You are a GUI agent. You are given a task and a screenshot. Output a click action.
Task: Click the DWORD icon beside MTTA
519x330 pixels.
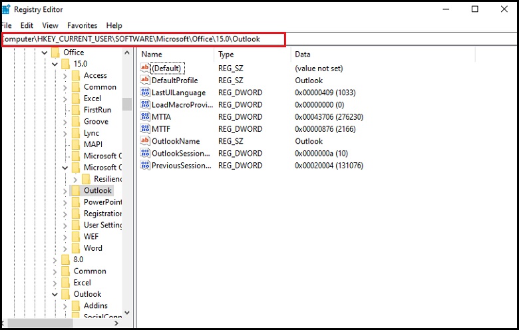click(x=145, y=116)
